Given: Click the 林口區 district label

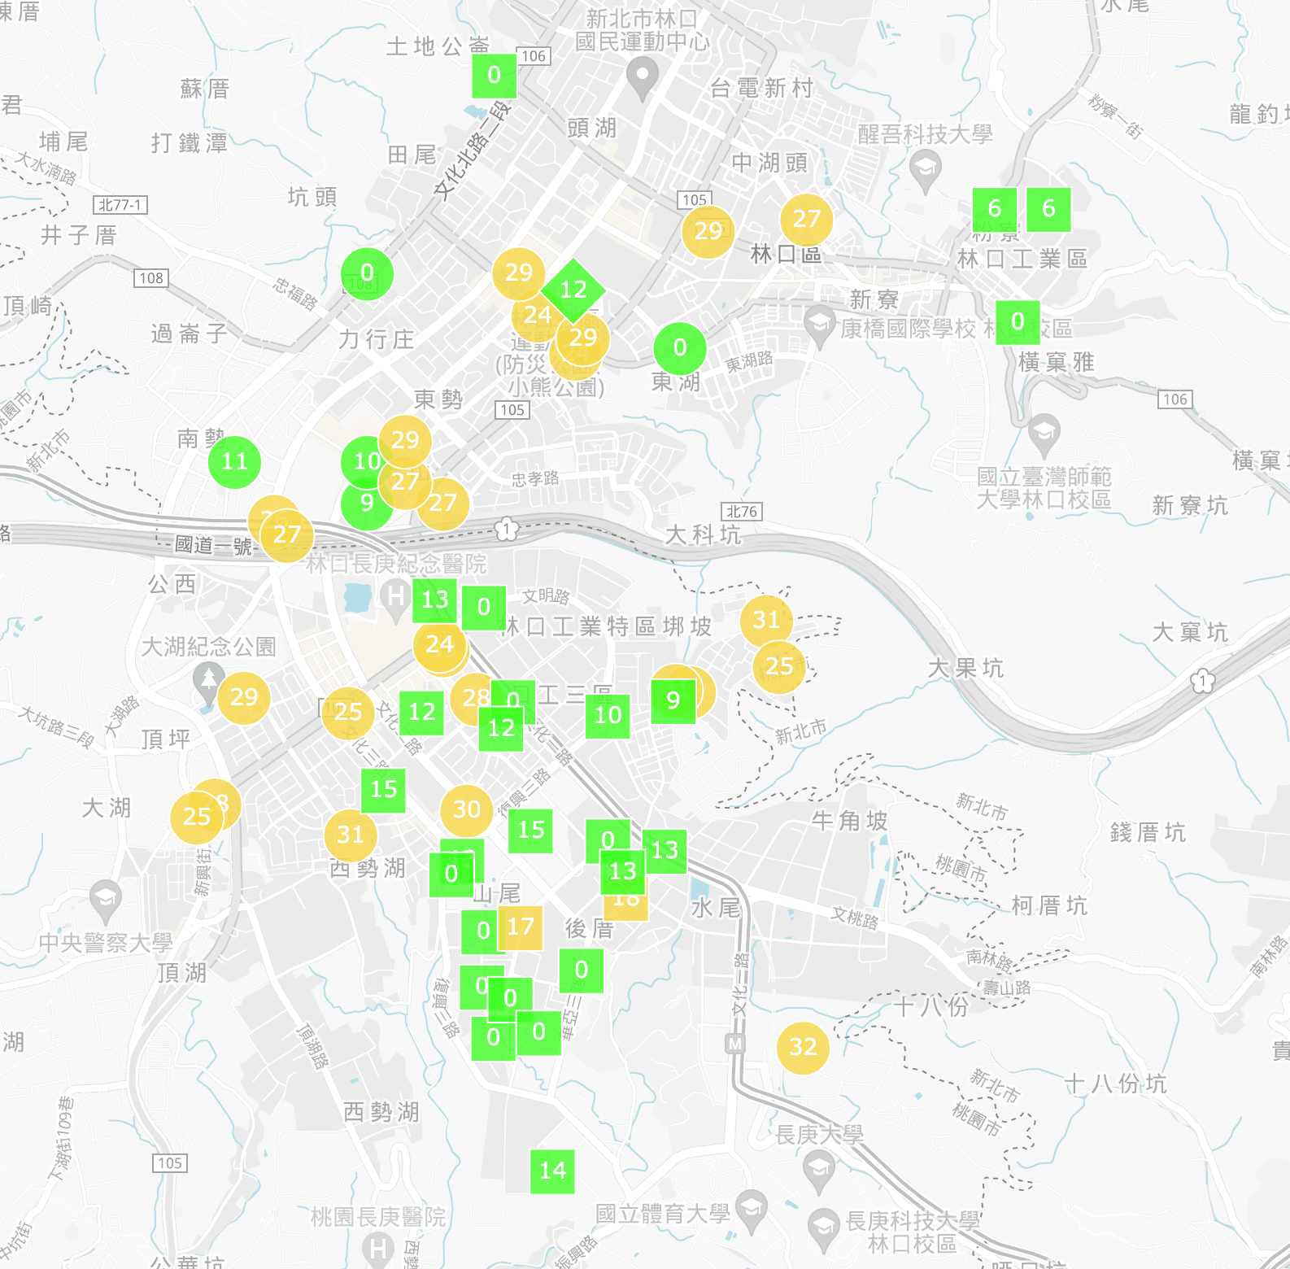Looking at the screenshot, I should tap(786, 255).
